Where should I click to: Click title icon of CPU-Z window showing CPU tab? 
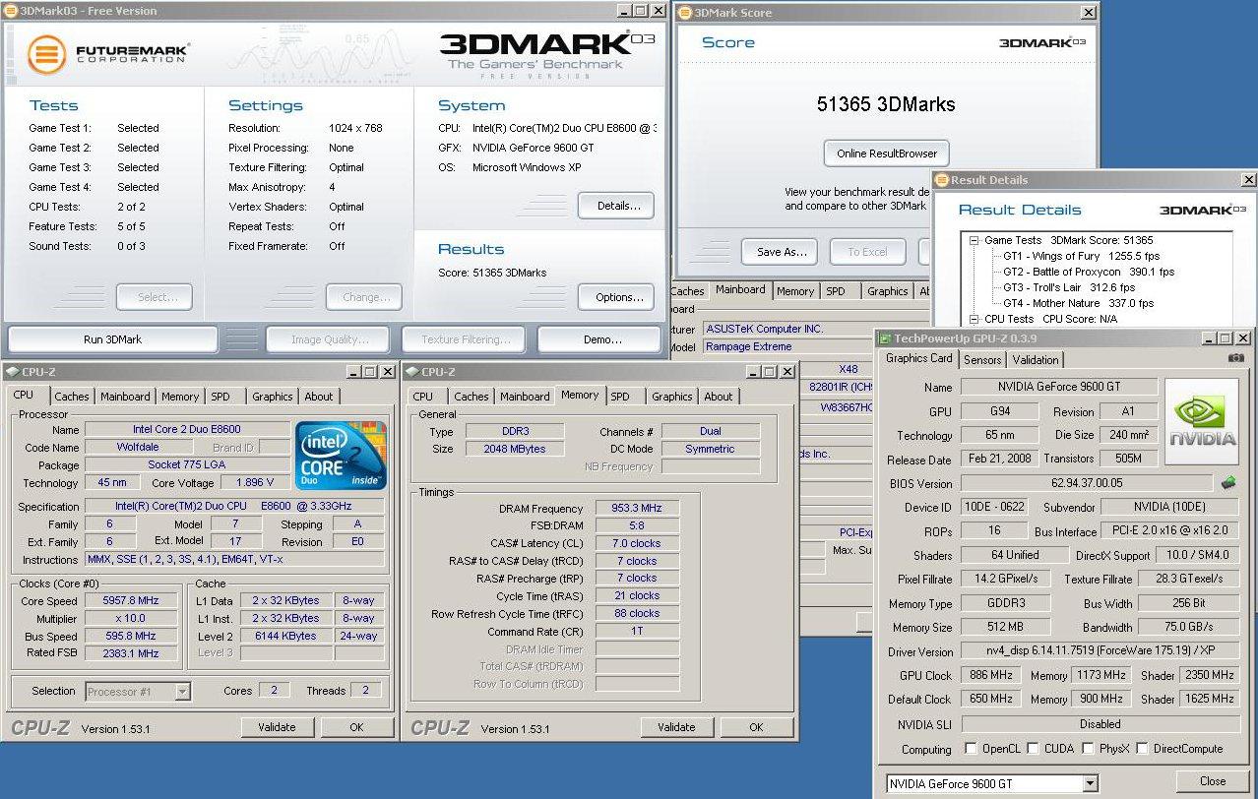click(12, 372)
